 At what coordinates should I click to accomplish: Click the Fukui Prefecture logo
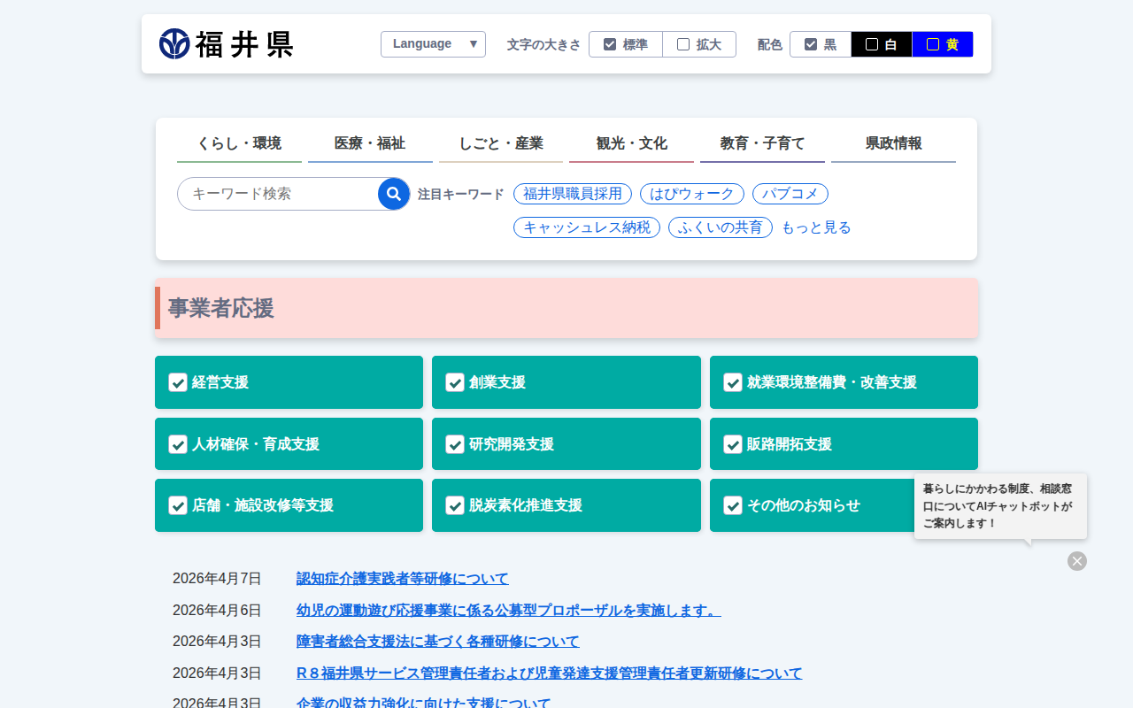(227, 44)
